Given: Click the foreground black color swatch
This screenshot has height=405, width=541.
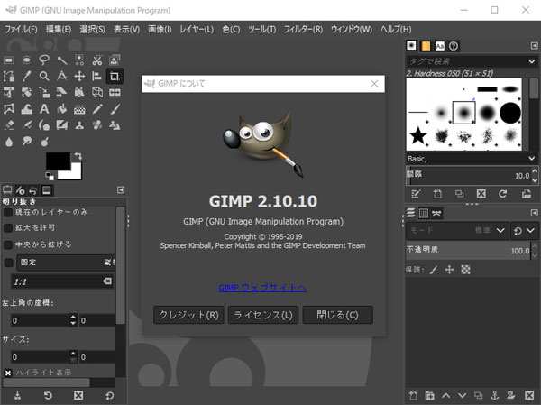Looking at the screenshot, I should [58, 161].
